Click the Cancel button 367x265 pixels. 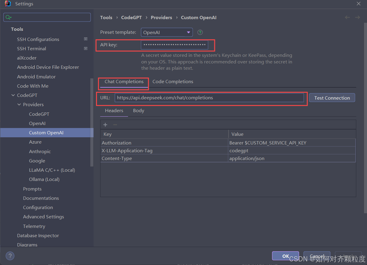(317, 256)
